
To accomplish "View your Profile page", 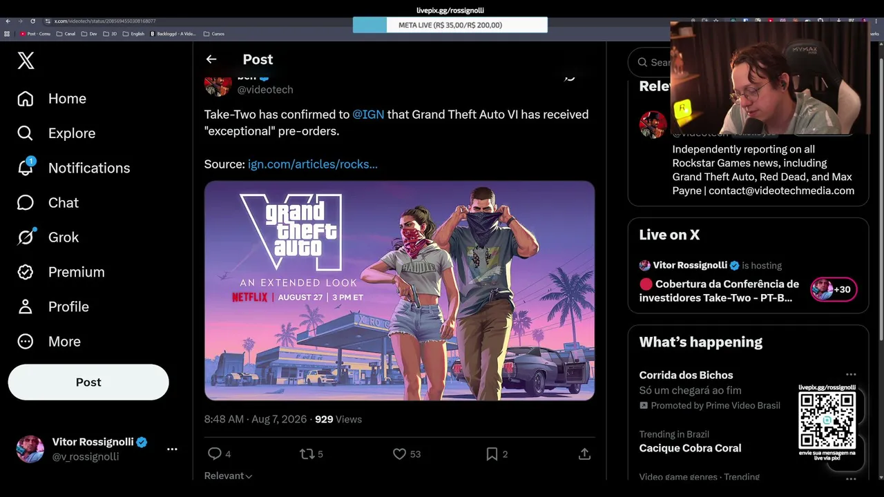I will [x=52, y=306].
